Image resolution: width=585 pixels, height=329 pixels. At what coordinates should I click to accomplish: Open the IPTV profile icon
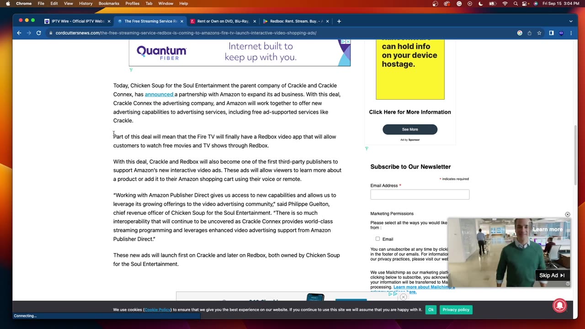[561, 33]
